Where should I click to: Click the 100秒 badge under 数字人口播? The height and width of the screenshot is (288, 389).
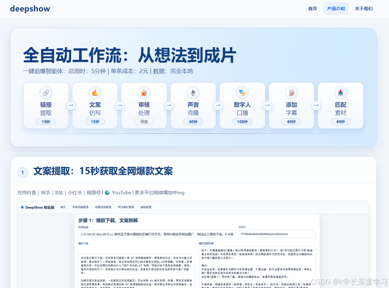[x=242, y=122]
